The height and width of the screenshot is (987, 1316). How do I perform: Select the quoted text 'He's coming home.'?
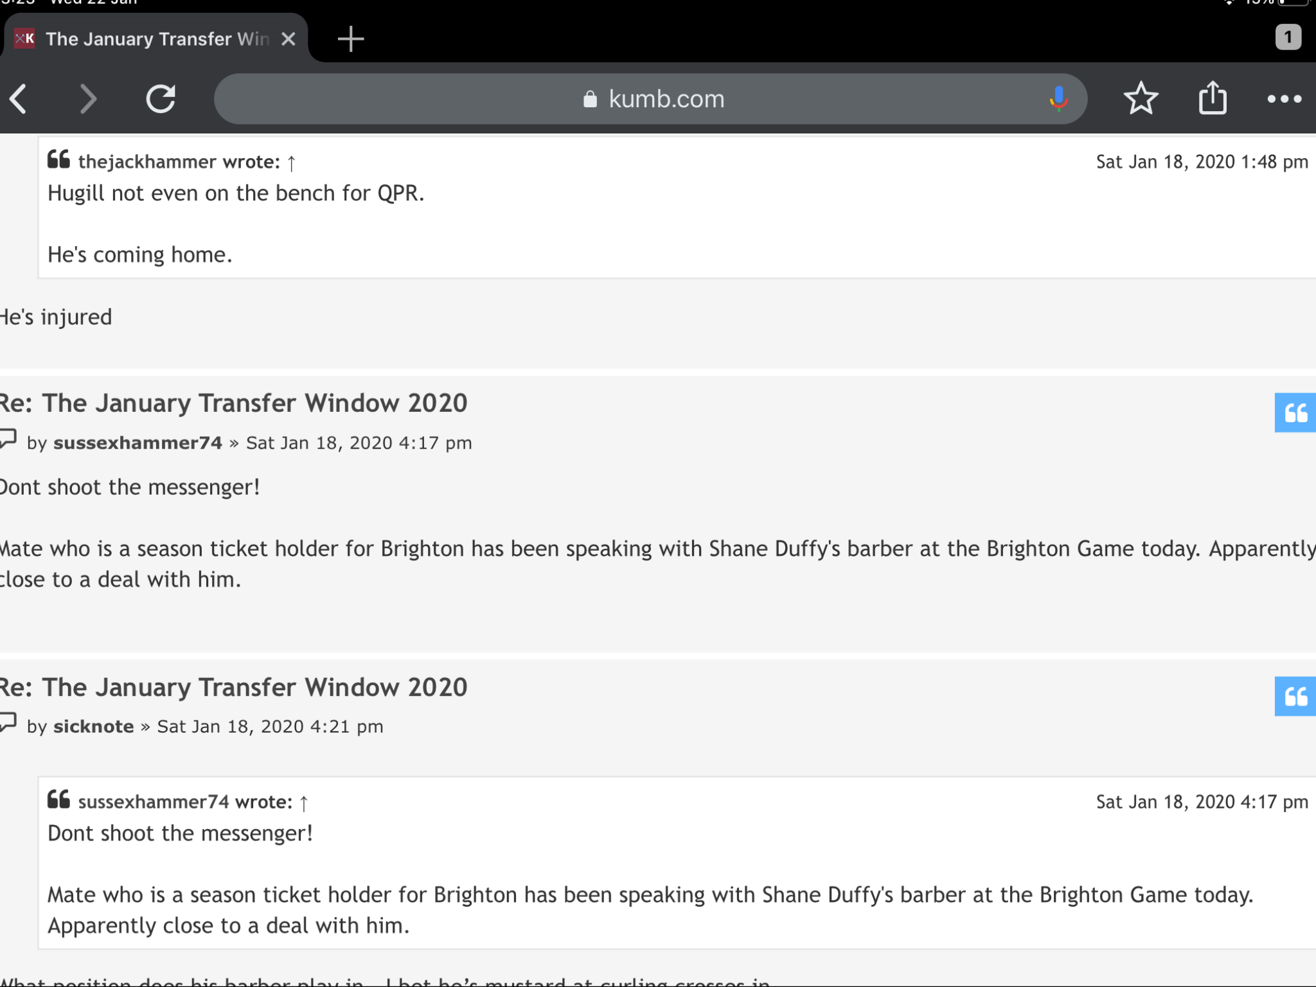139,255
